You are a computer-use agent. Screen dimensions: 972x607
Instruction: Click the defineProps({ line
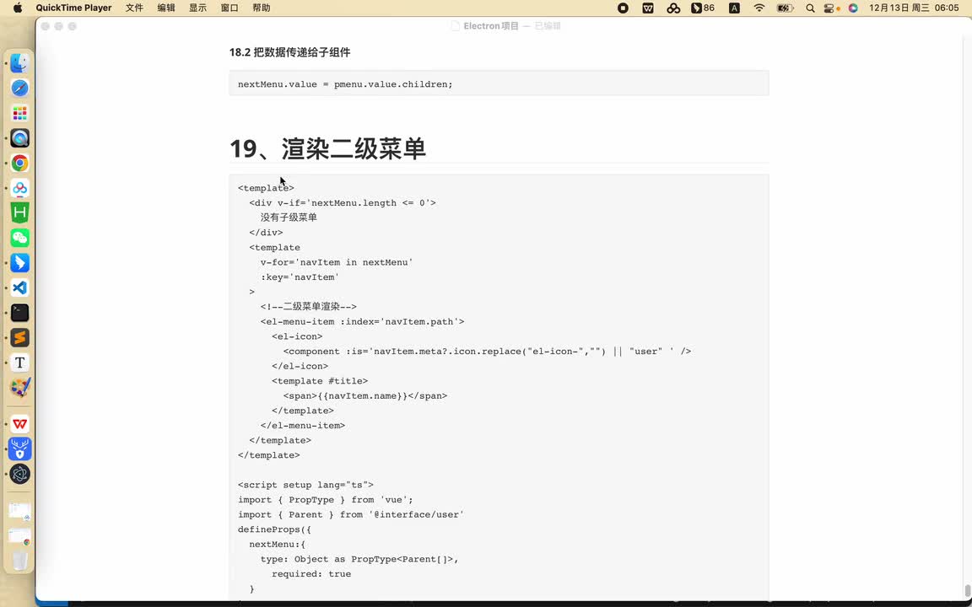coord(274,529)
